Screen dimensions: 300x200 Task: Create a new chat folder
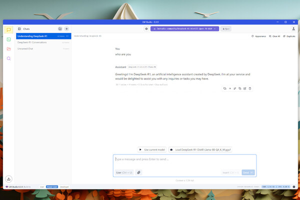pyautogui.click(x=60, y=29)
